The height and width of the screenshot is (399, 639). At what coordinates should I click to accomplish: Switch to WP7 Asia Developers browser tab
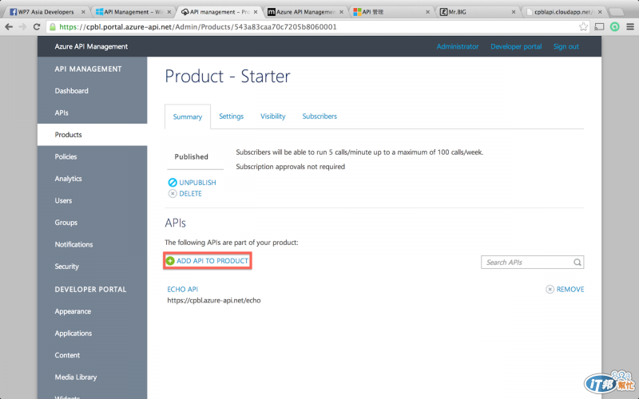[46, 12]
